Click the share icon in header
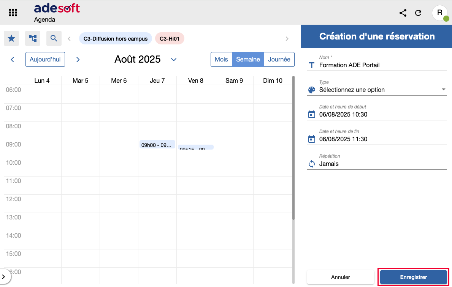Viewport: 452px width, 287px height. pos(403,13)
